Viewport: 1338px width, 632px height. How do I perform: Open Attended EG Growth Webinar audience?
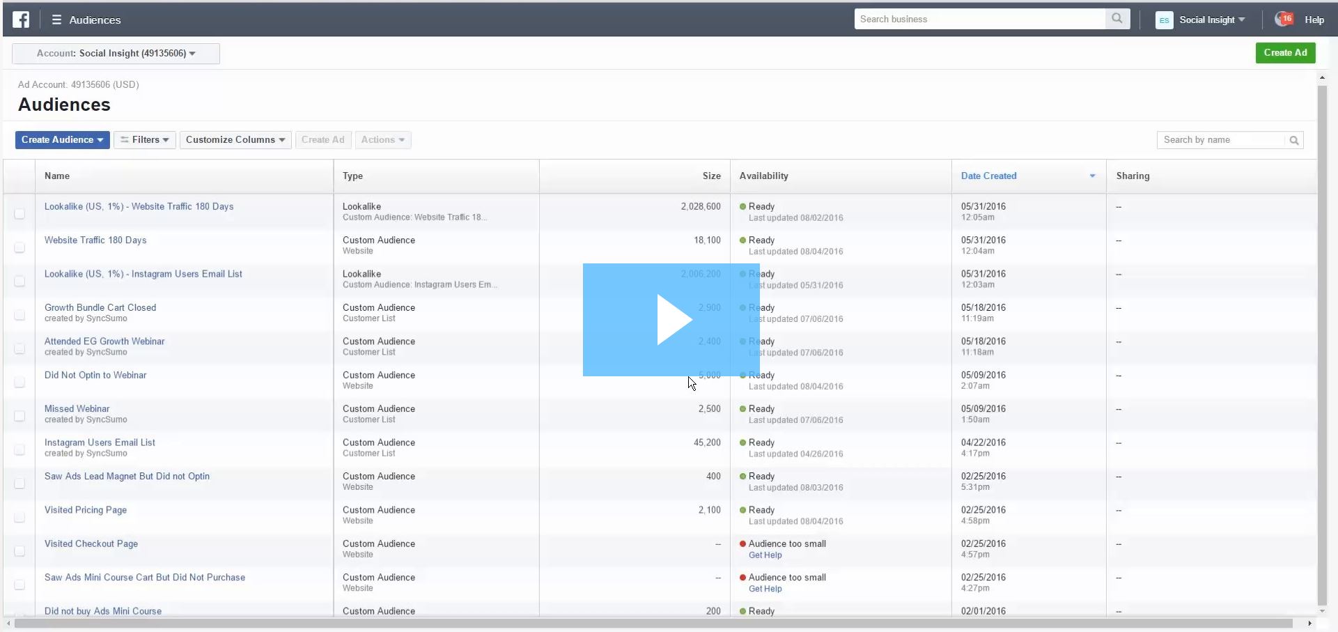pyautogui.click(x=104, y=341)
